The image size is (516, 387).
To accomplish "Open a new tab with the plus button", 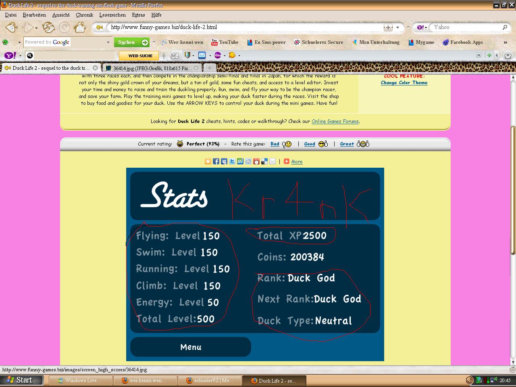I will pyautogui.click(x=209, y=68).
